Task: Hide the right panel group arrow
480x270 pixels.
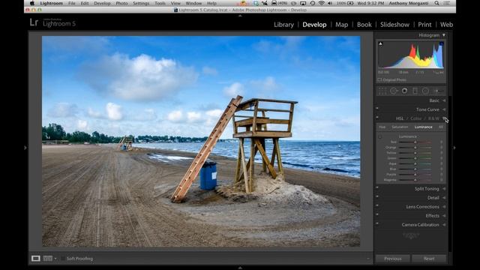Action: [454, 148]
